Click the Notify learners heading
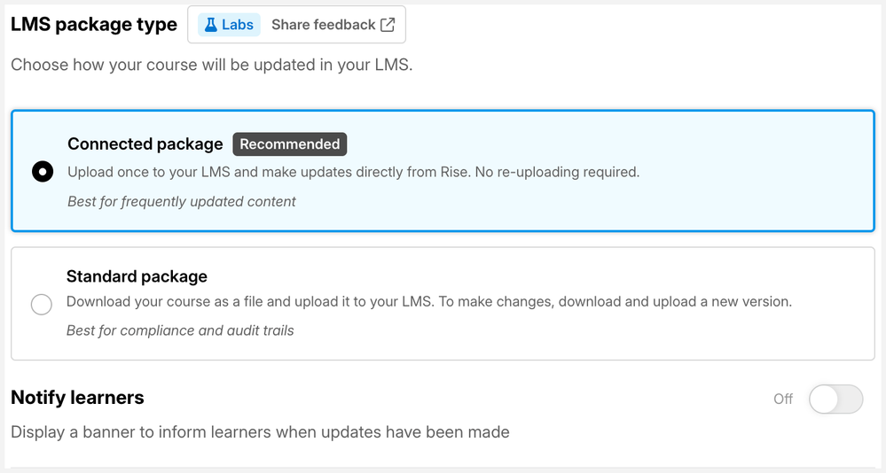This screenshot has width=886, height=473. coord(77,398)
